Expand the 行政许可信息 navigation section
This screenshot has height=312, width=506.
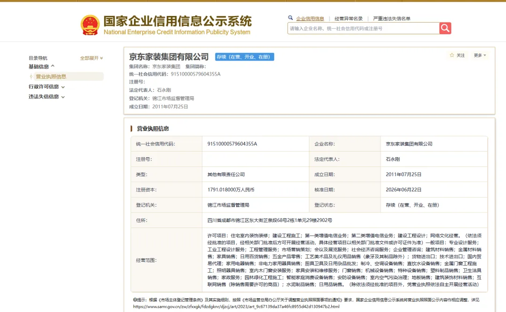[46, 87]
